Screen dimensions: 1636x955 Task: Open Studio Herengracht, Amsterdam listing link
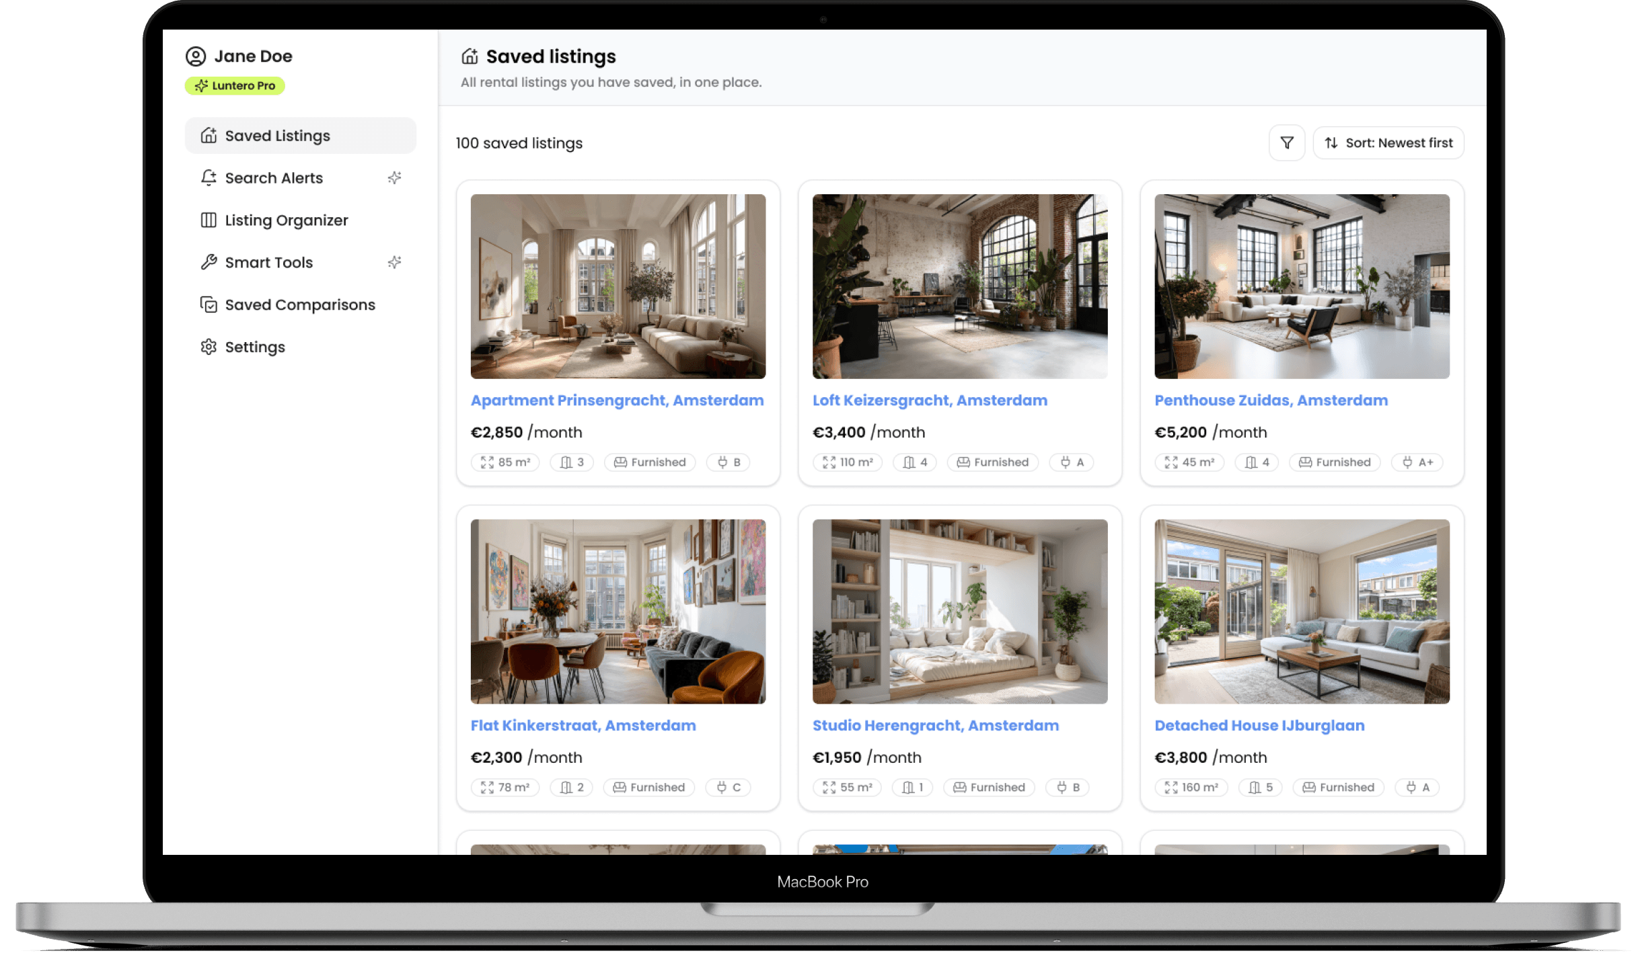[935, 726]
